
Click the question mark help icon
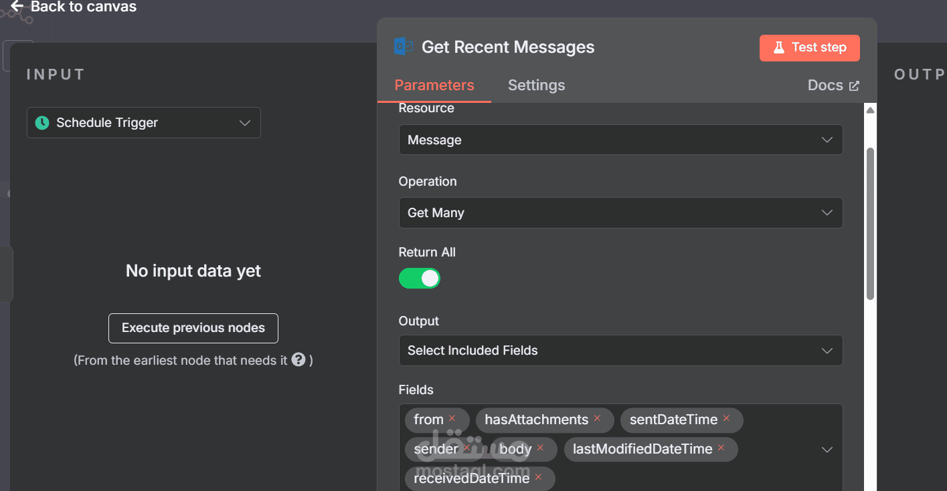[x=298, y=360]
